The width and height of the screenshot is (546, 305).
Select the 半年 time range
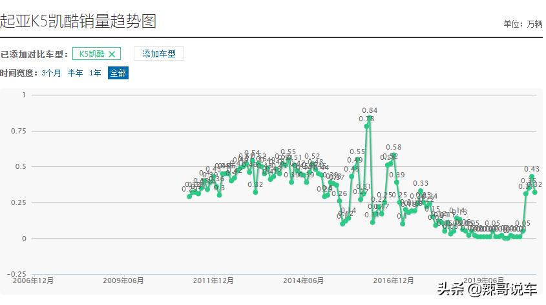pyautogui.click(x=75, y=73)
